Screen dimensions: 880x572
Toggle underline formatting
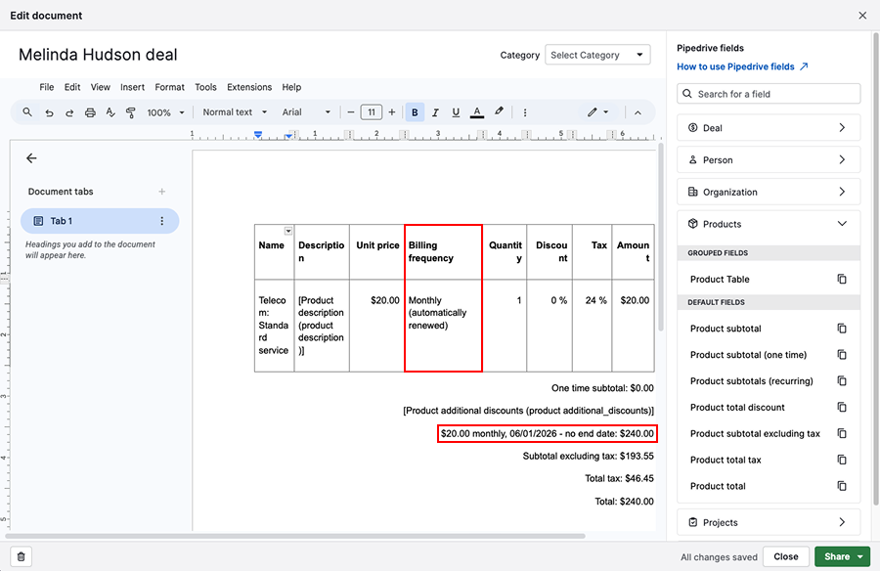(456, 112)
